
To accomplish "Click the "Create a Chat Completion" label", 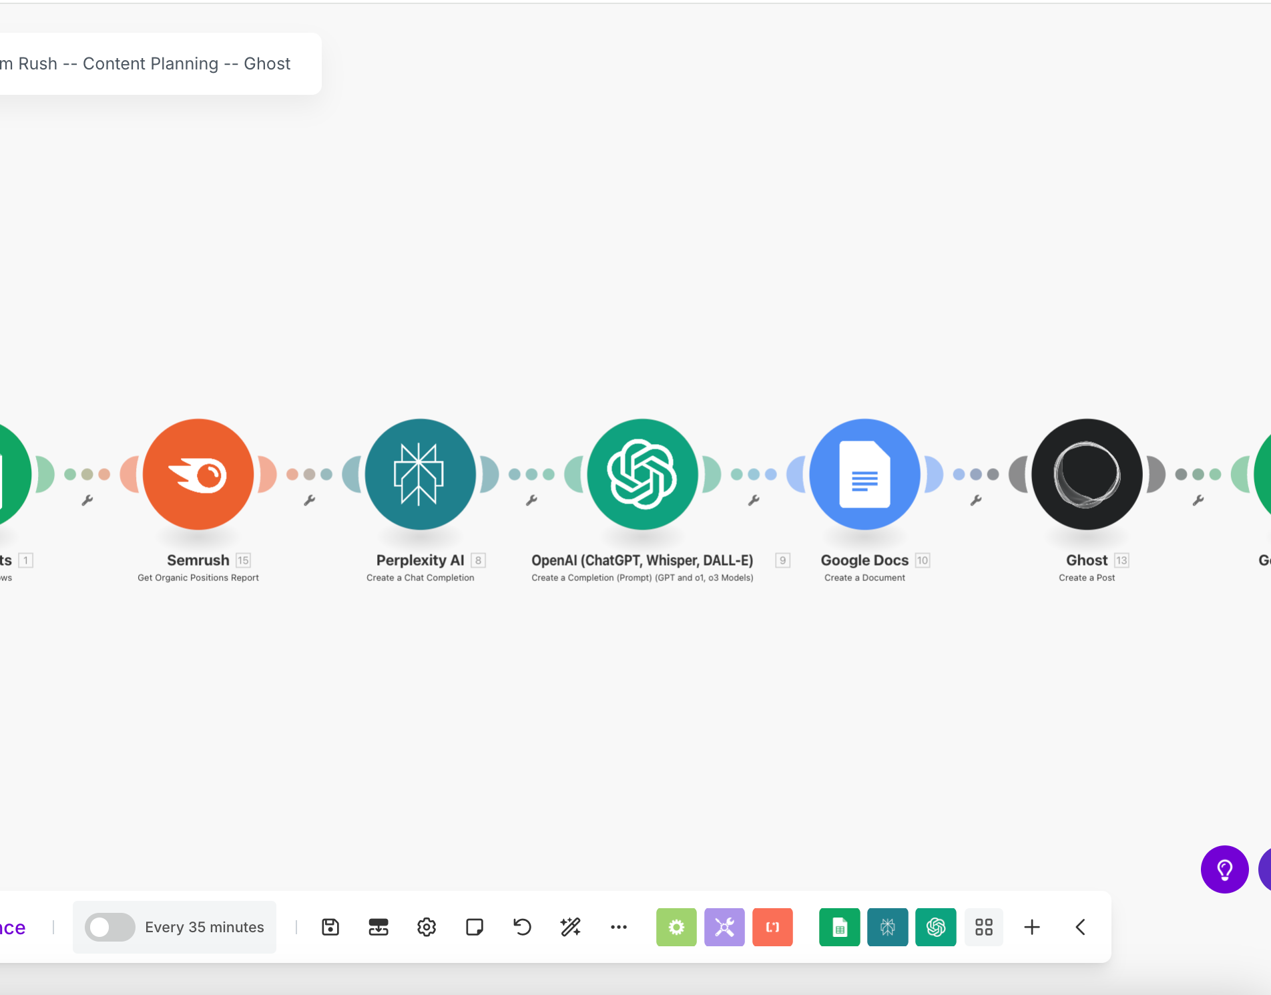I will (421, 578).
